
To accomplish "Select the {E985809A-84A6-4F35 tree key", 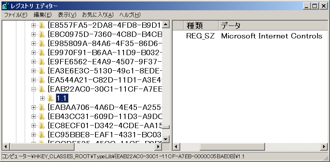I will click(x=105, y=44).
